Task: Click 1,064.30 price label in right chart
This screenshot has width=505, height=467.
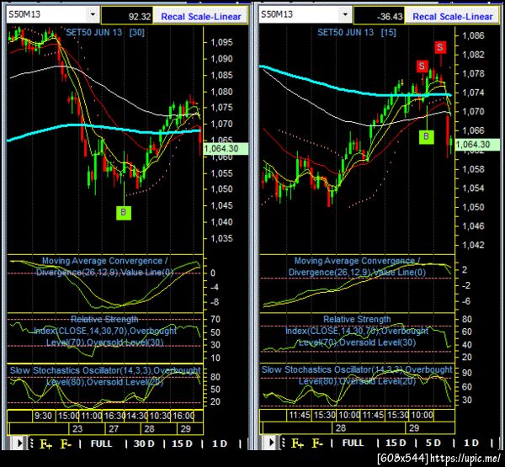Action: click(x=477, y=145)
